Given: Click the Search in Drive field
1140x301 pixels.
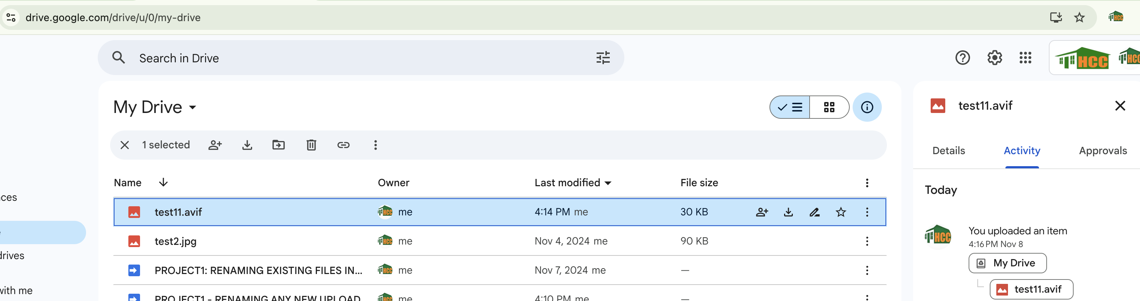Looking at the screenshot, I should click(x=361, y=58).
